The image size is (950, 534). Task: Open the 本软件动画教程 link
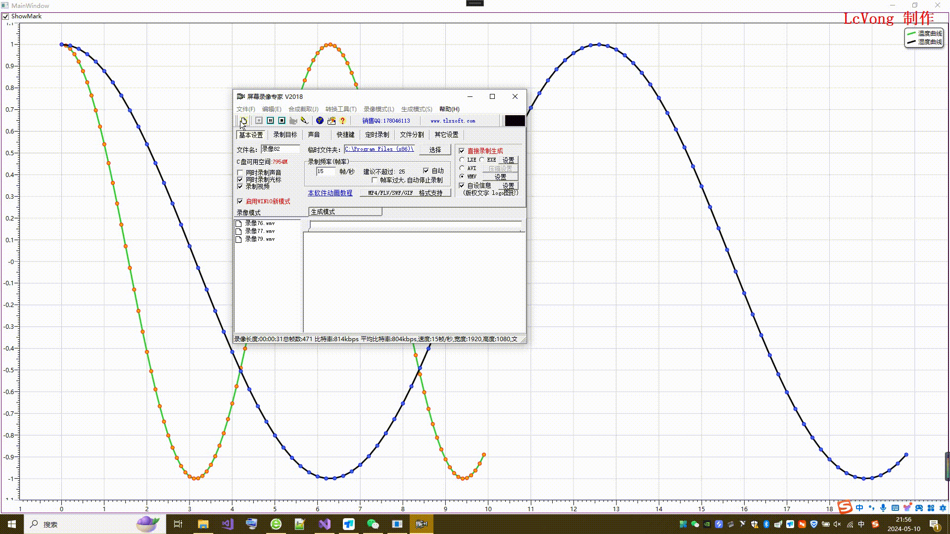coord(330,193)
